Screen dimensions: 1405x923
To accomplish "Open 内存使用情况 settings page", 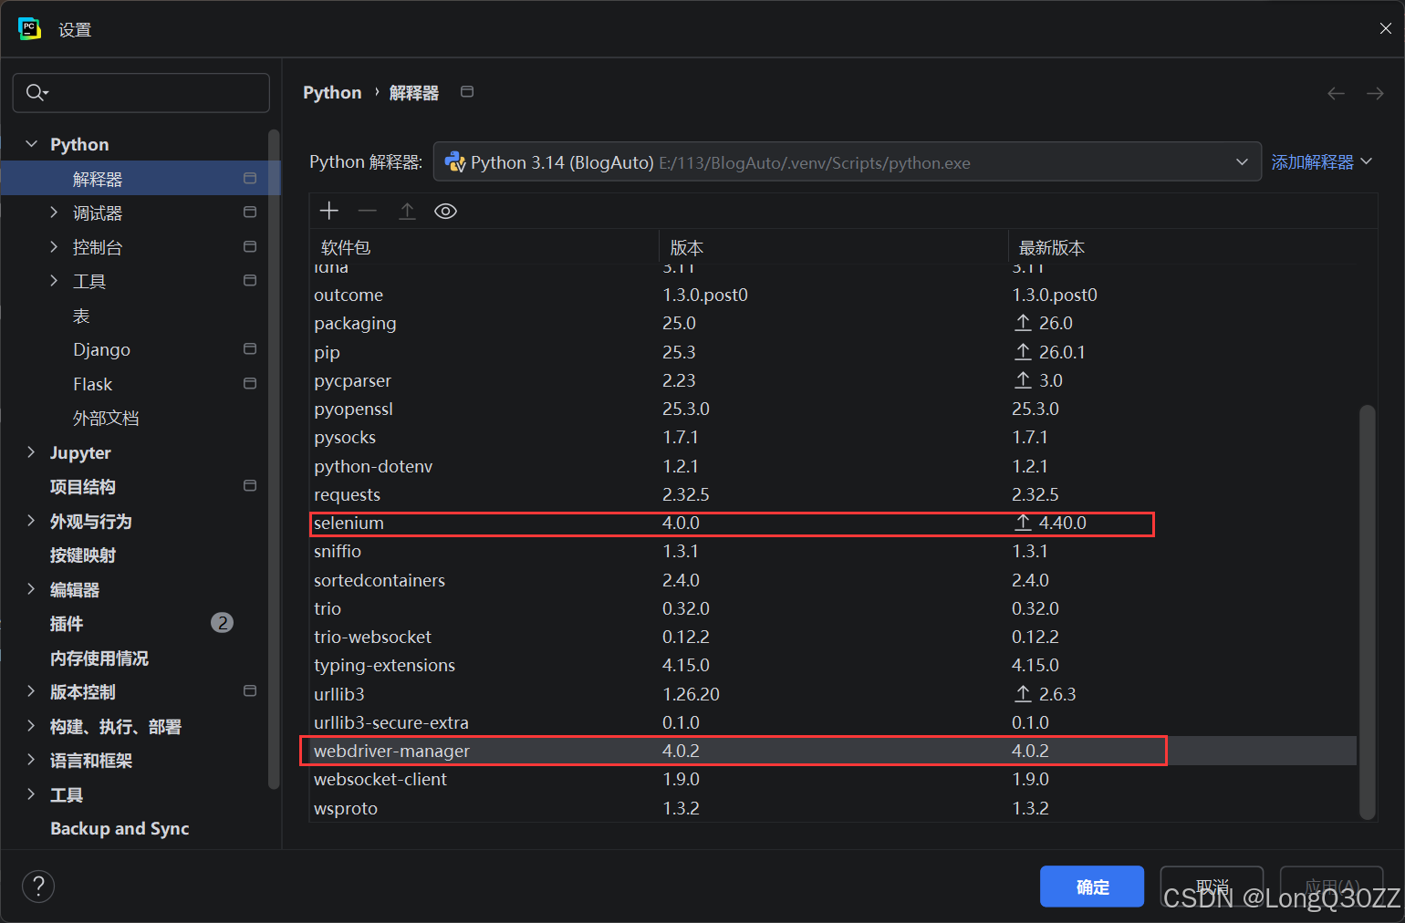I will 99,658.
